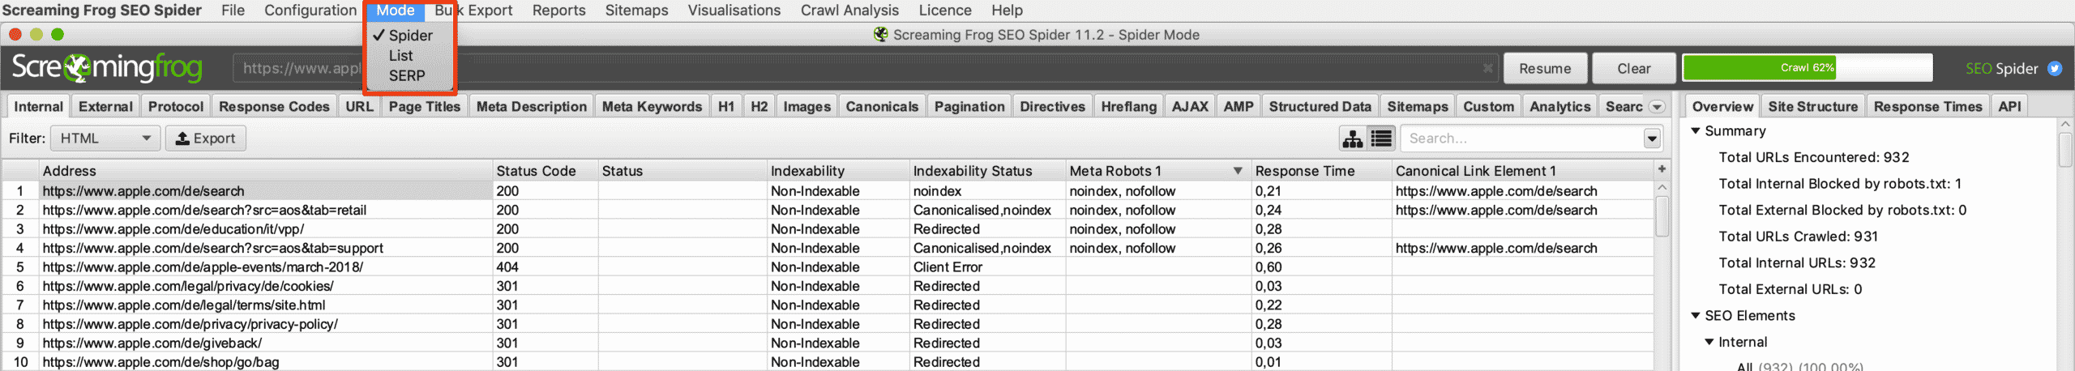Click the Export upload icon button
Screen dimensions: 2075x371
tap(206, 139)
